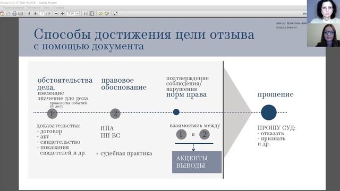Select top webcam video thumbnail
The image size is (340, 191).
(x=324, y=12)
